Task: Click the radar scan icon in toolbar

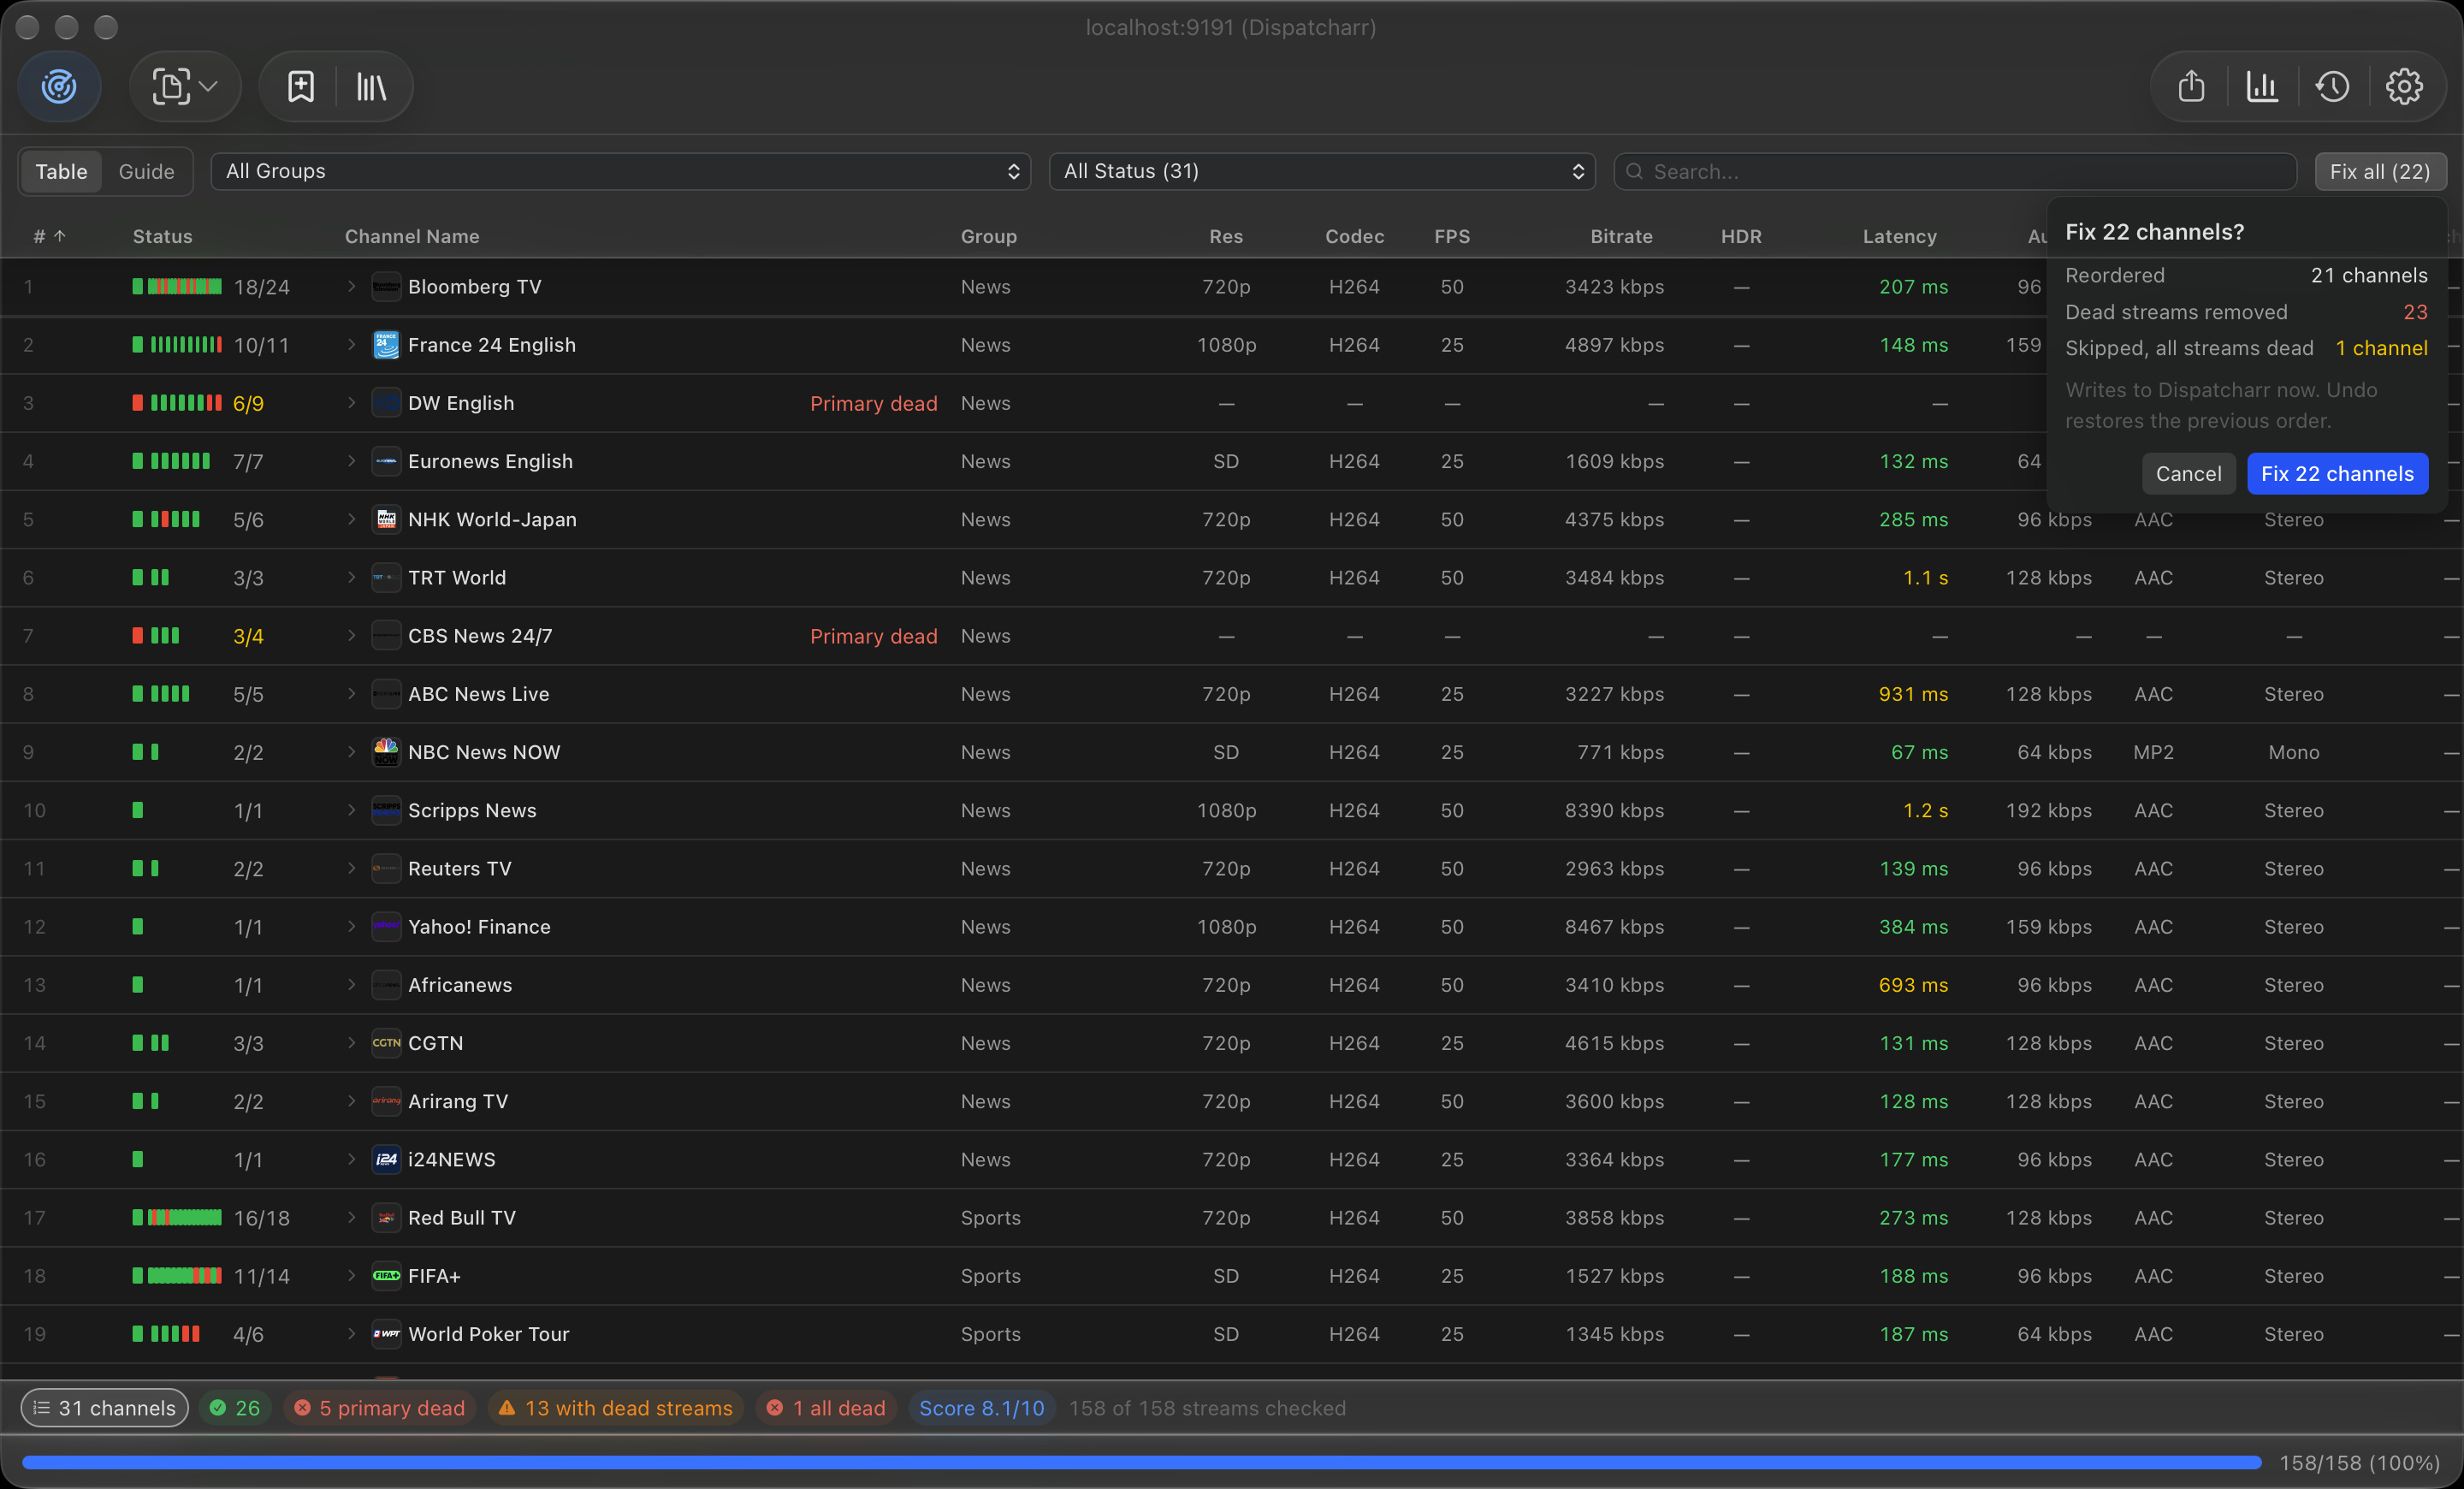Action: (x=59, y=86)
